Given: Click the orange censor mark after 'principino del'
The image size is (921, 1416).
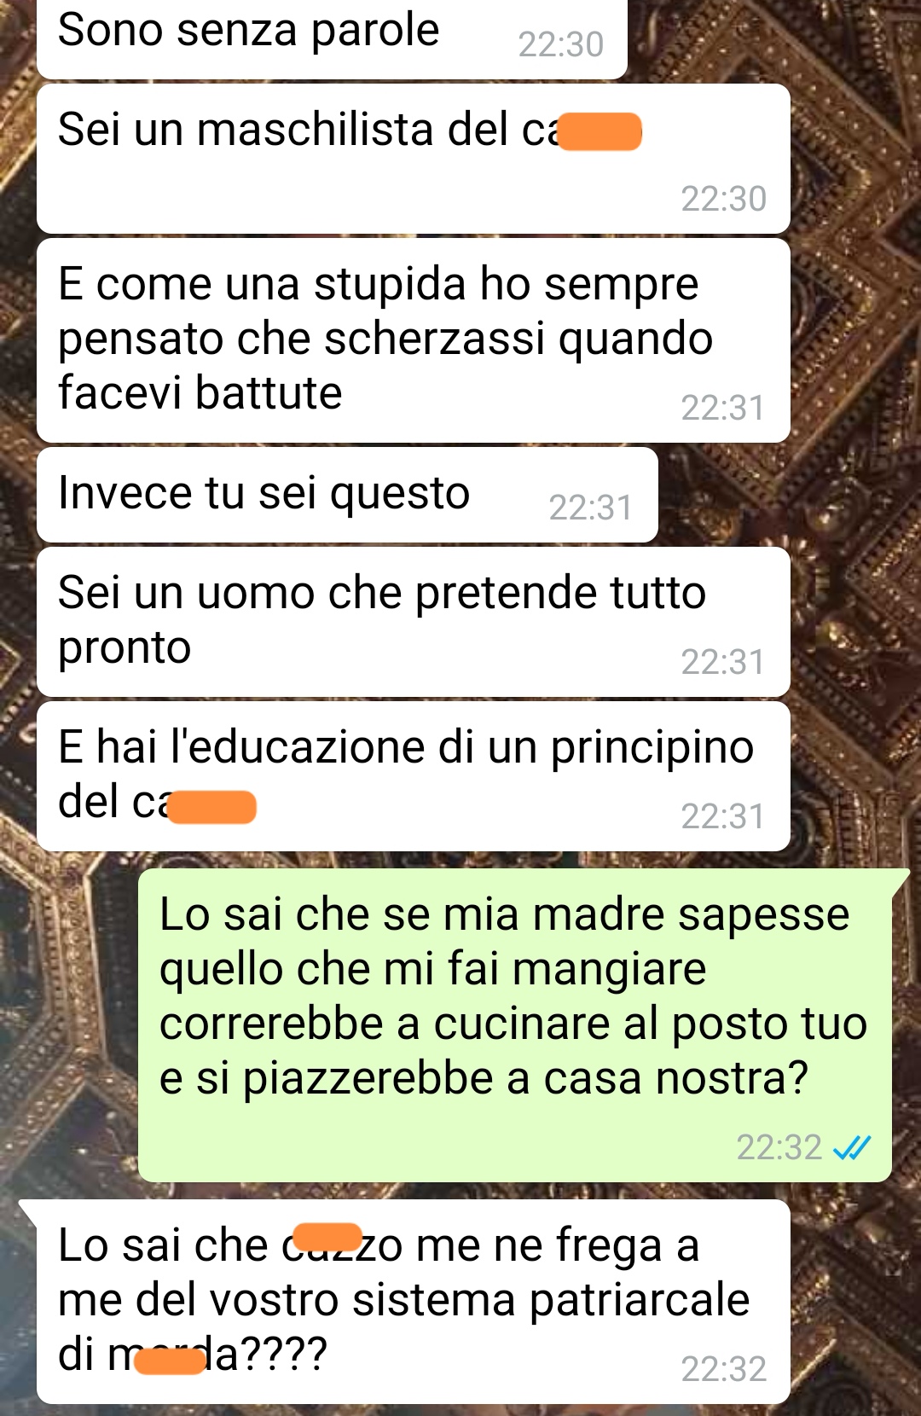Looking at the screenshot, I should [x=212, y=807].
